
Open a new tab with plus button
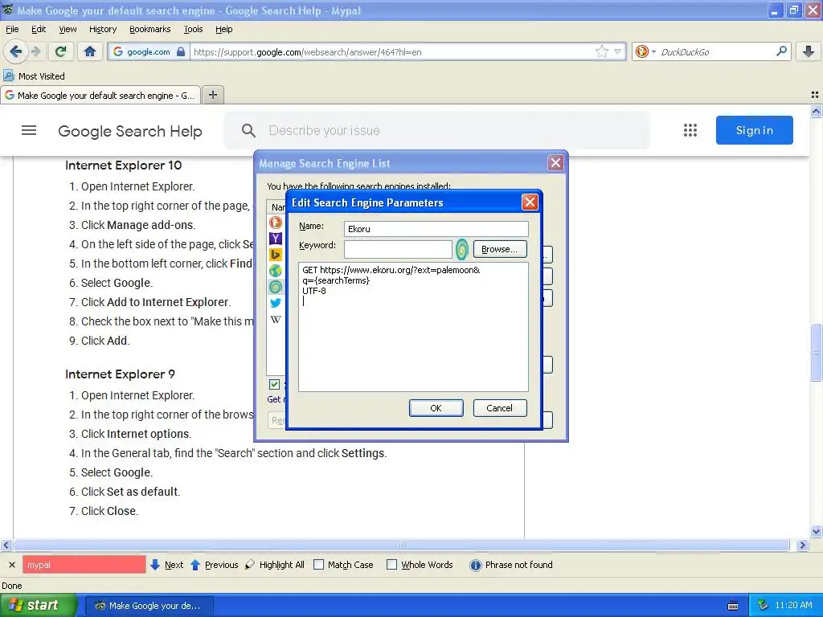[212, 95]
